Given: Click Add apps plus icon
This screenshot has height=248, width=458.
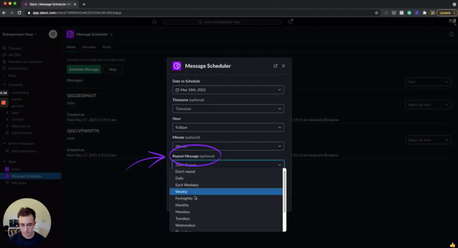Looking at the screenshot, I should (7, 183).
